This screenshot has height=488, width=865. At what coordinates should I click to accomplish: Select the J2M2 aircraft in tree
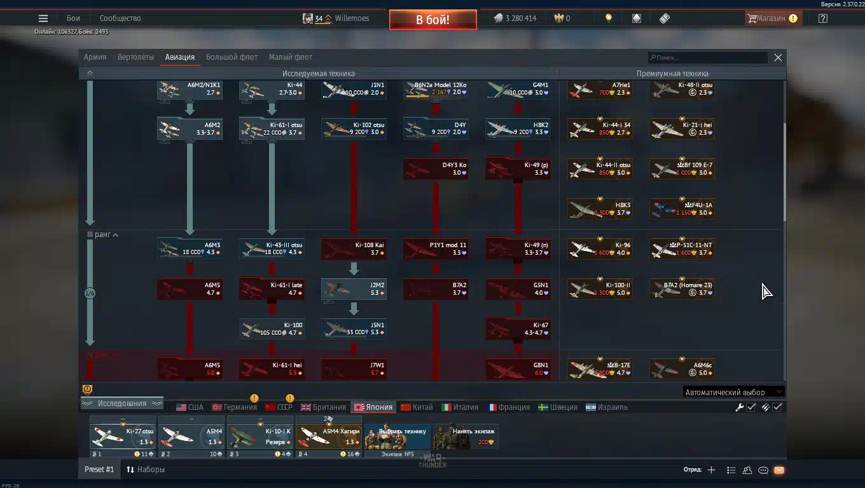(x=354, y=289)
